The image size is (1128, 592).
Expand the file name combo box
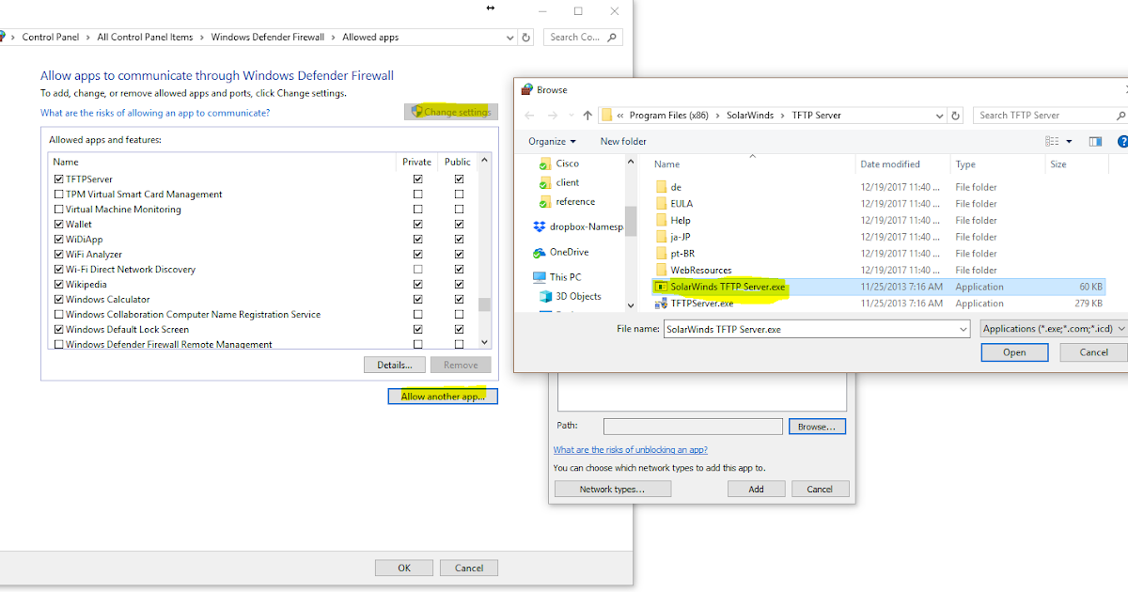point(963,328)
